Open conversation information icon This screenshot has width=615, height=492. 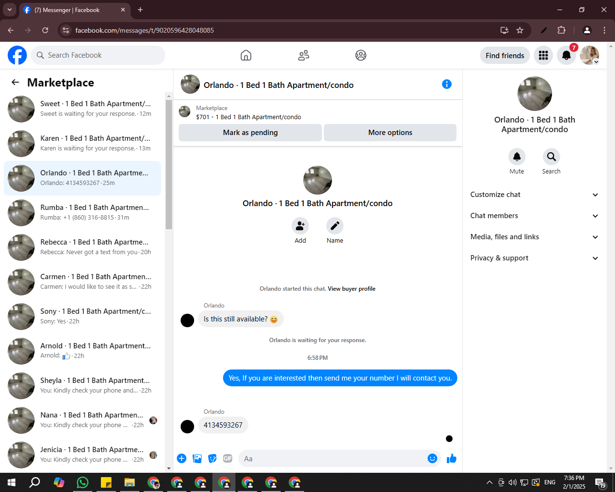pyautogui.click(x=447, y=84)
